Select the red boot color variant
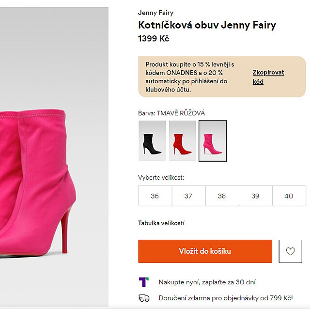Viewport: 310px width, 310px height. tap(183, 140)
